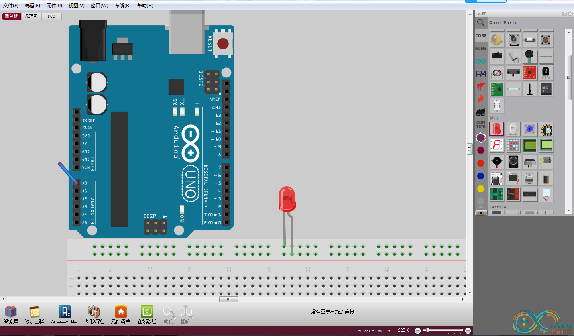Click the 220 % zoom value field

(x=403, y=330)
